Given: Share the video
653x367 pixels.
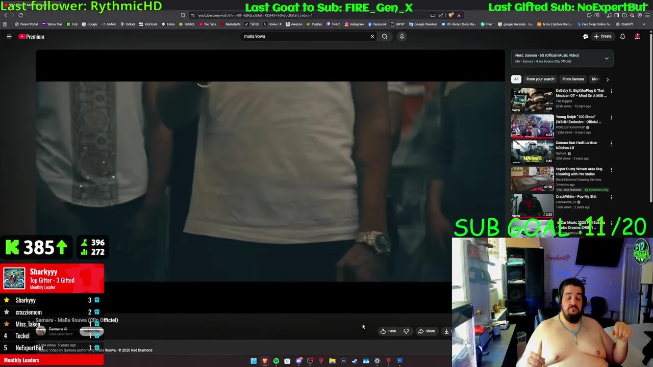Looking at the screenshot, I should [426, 331].
